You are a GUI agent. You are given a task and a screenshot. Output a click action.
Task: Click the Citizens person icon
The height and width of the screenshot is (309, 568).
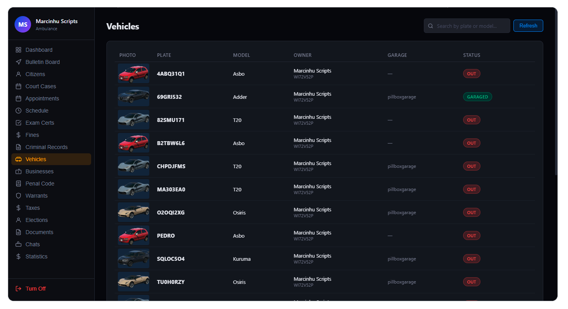[x=18, y=74]
